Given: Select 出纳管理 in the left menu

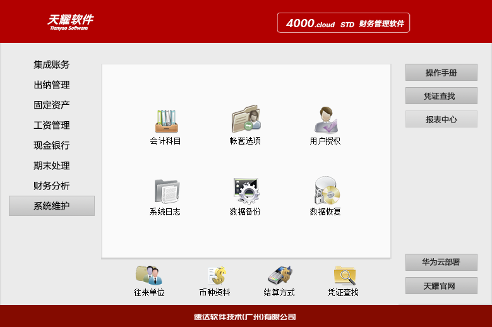Looking at the screenshot, I should 51,85.
